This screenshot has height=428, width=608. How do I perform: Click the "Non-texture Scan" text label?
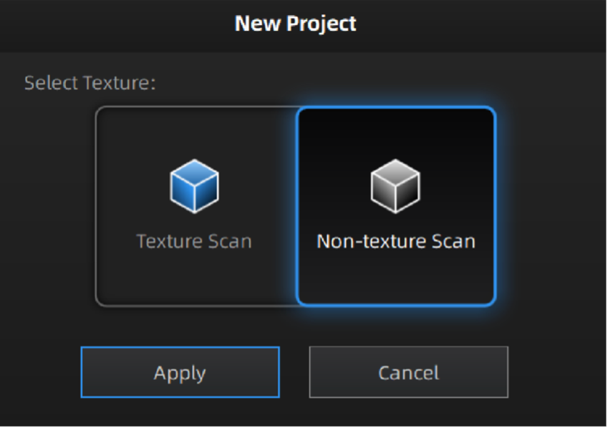pos(395,241)
